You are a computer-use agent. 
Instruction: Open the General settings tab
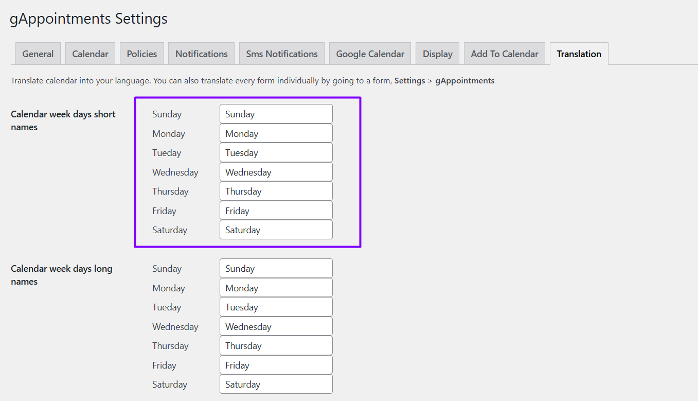(38, 54)
